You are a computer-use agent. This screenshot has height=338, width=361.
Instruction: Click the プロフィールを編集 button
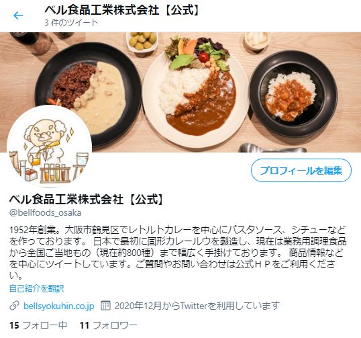(301, 171)
